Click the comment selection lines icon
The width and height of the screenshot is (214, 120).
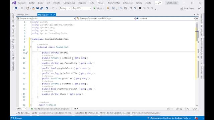pos(131,8)
